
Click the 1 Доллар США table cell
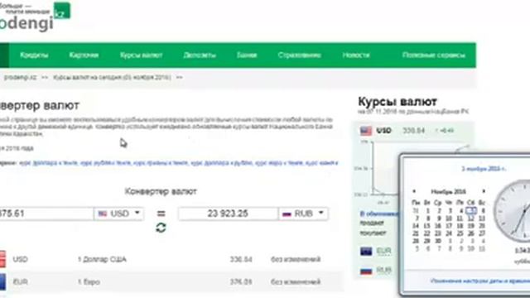pos(102,259)
